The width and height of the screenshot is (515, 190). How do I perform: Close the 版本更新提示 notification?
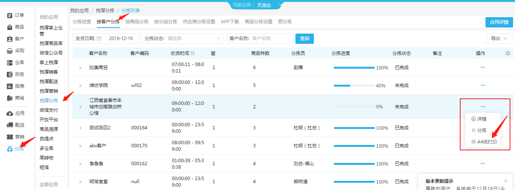(x=506, y=181)
